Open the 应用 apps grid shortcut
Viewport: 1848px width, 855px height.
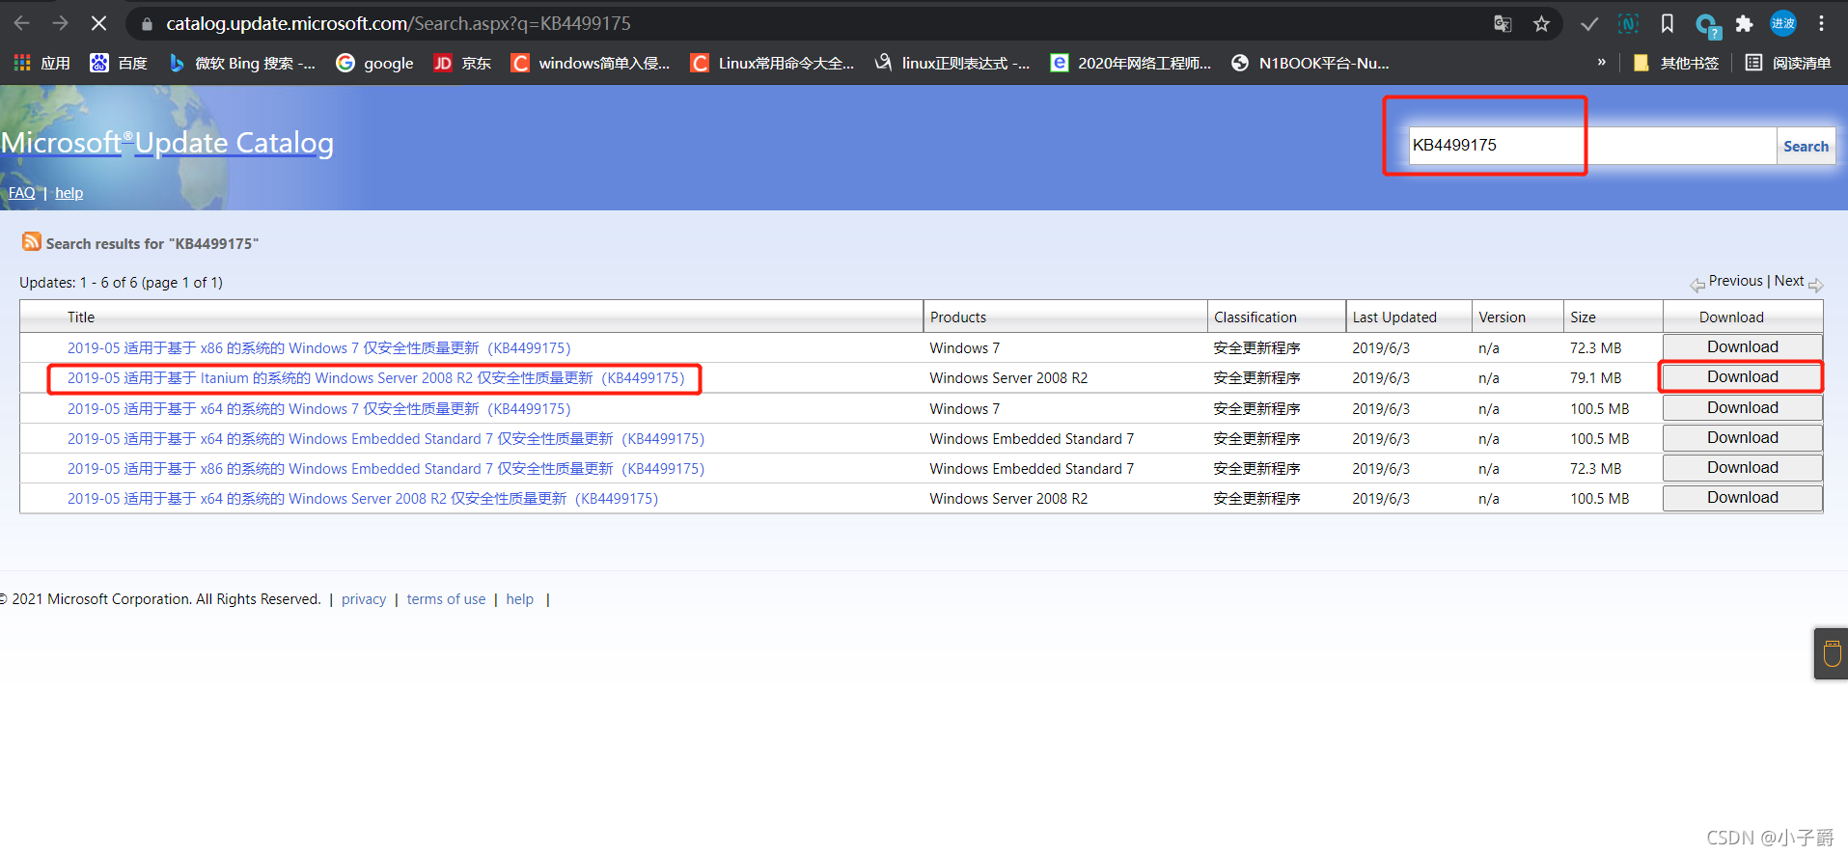point(41,63)
